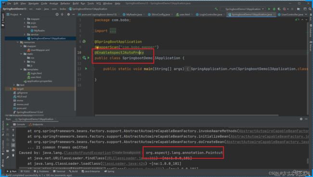Open Problems tool window button

[41, 171]
